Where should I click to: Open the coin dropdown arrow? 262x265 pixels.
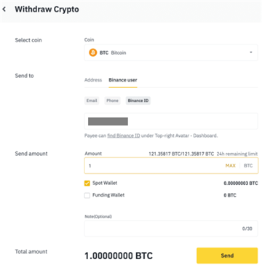pyautogui.click(x=251, y=52)
